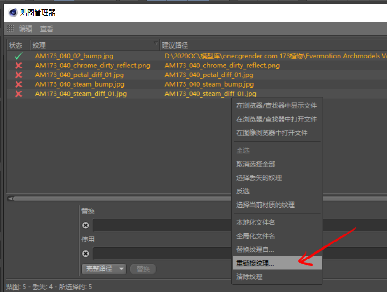Choose 重链接纹理... in context menu
This screenshot has width=387, height=292.
pos(277,263)
